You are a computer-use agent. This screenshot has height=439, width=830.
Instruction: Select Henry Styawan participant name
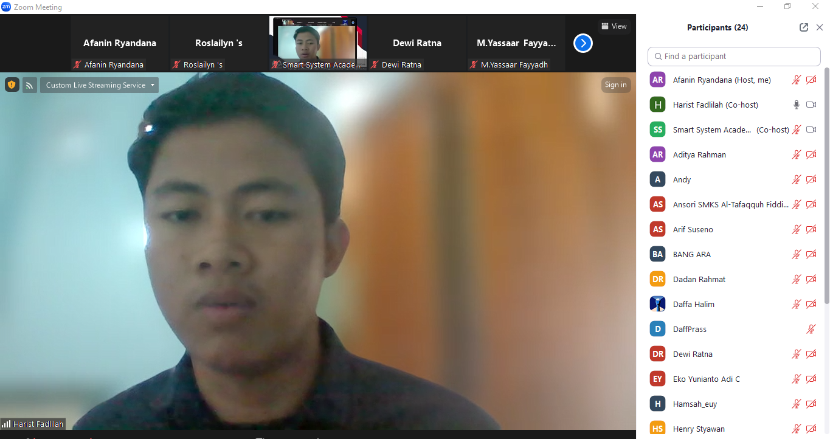click(x=699, y=429)
